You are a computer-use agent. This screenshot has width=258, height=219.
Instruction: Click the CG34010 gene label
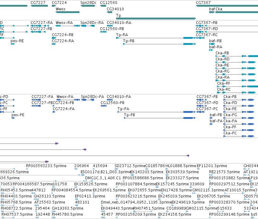point(115,9)
